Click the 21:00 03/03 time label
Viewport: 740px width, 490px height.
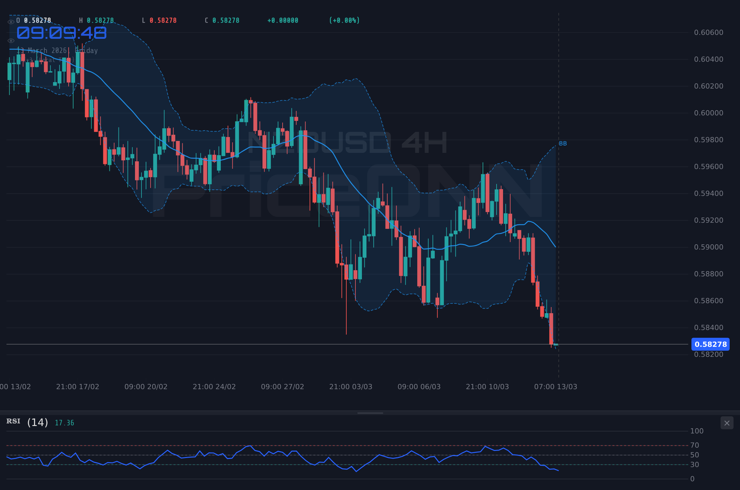pos(351,387)
